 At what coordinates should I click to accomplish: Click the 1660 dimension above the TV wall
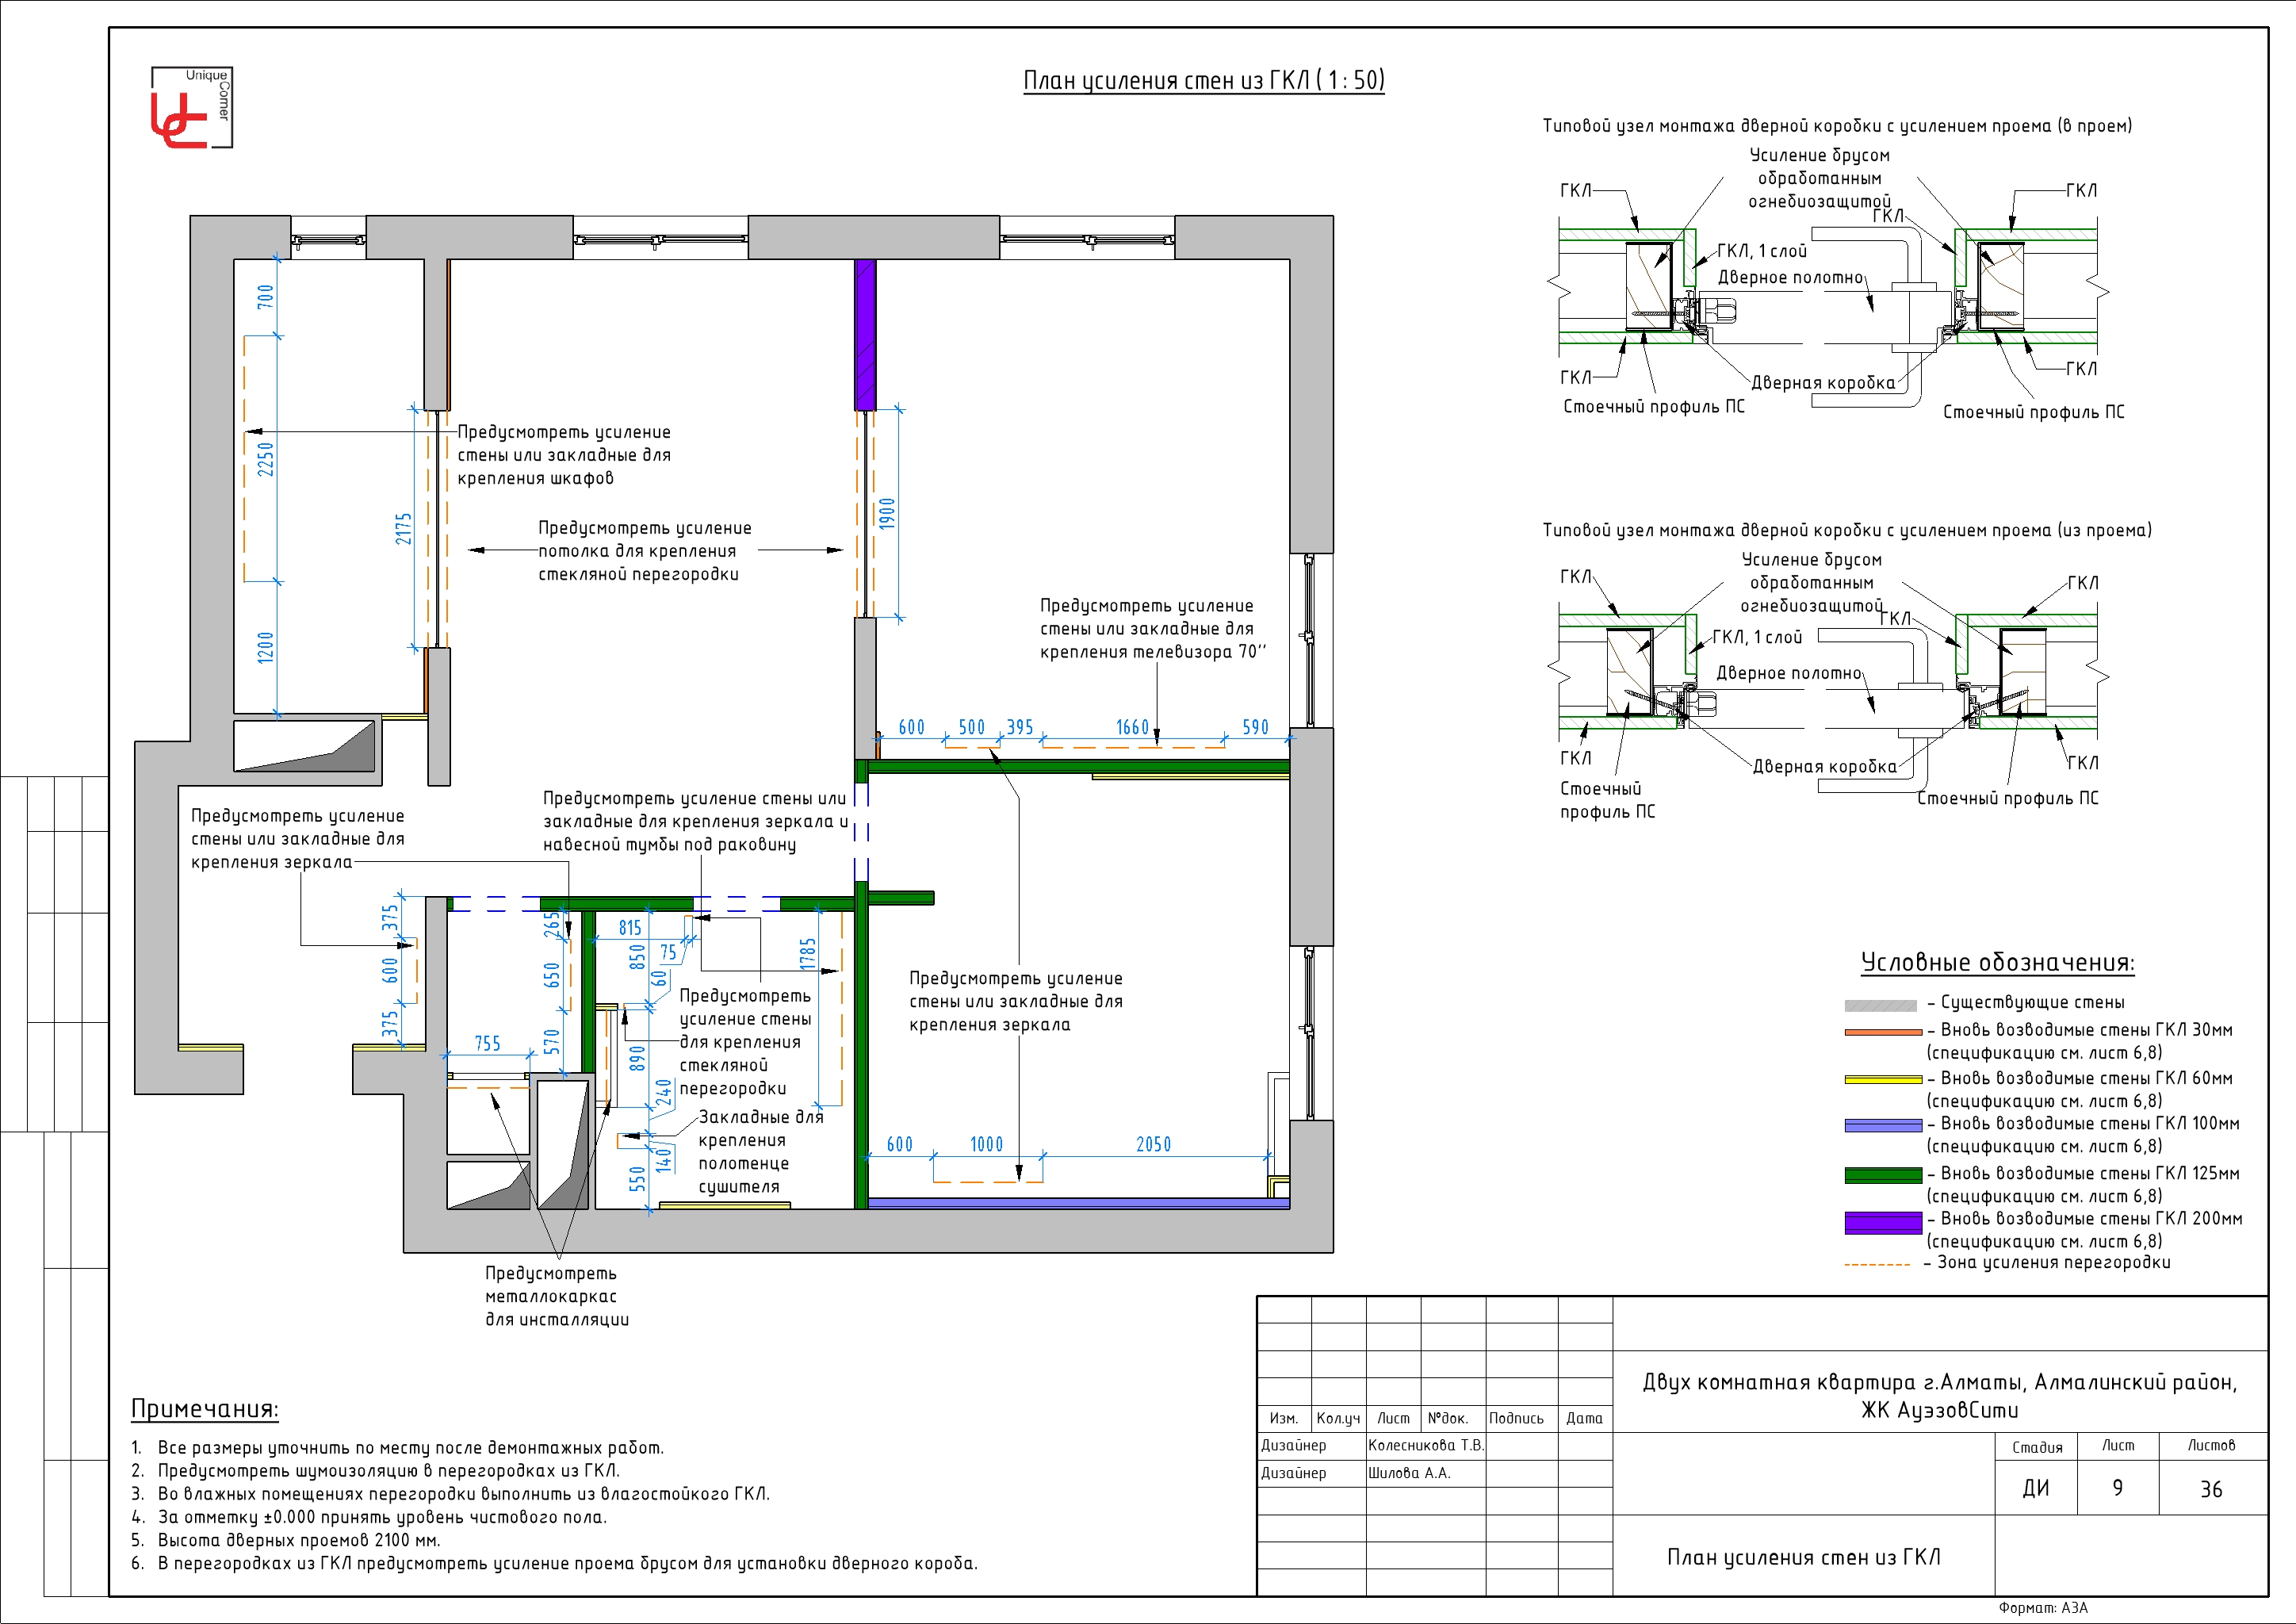pos(1132,727)
